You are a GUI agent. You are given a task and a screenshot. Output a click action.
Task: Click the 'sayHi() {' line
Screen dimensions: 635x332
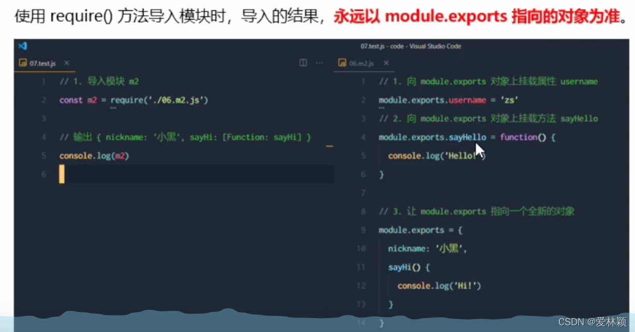[x=409, y=267]
